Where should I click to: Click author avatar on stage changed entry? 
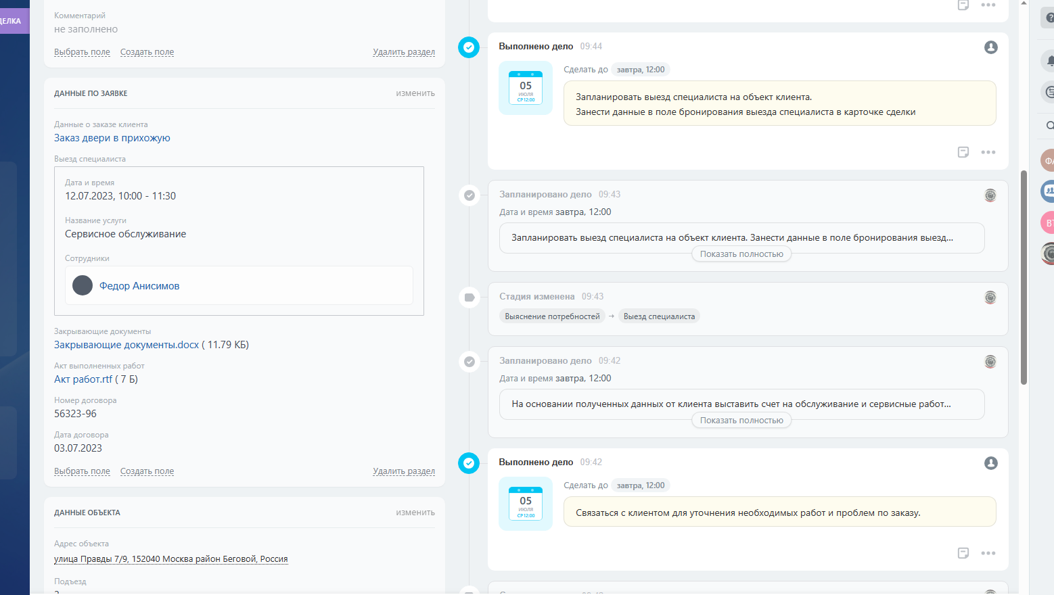[990, 297]
